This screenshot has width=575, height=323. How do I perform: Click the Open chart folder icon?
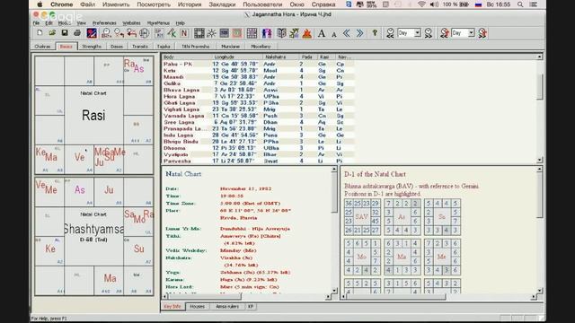tap(52, 33)
